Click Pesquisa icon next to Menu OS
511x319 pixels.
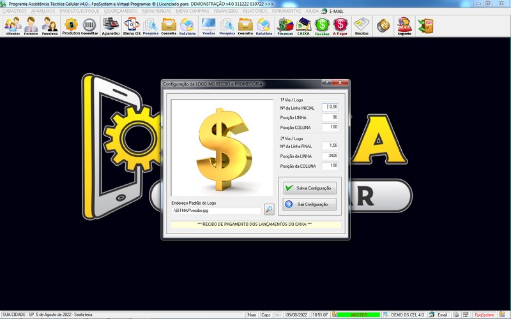point(151,26)
